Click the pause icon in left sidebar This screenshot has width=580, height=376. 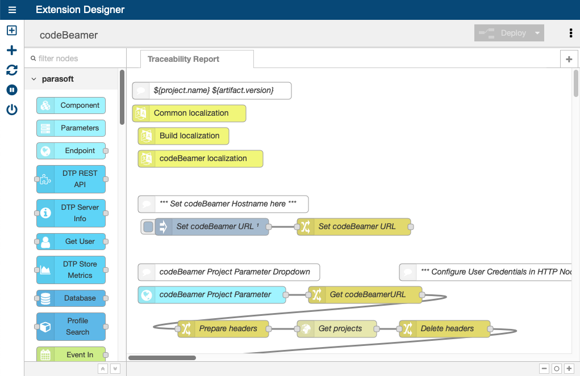pyautogui.click(x=12, y=90)
